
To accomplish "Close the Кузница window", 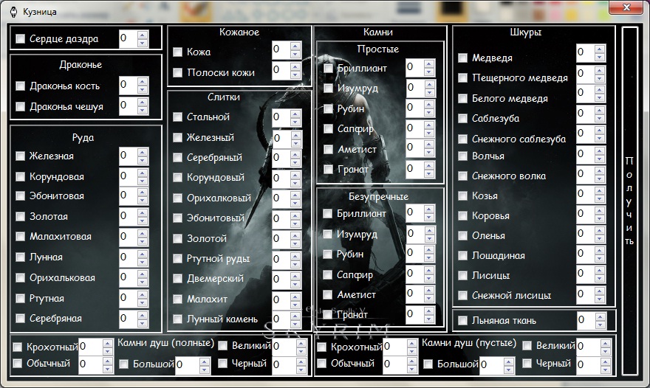I will [627, 7].
